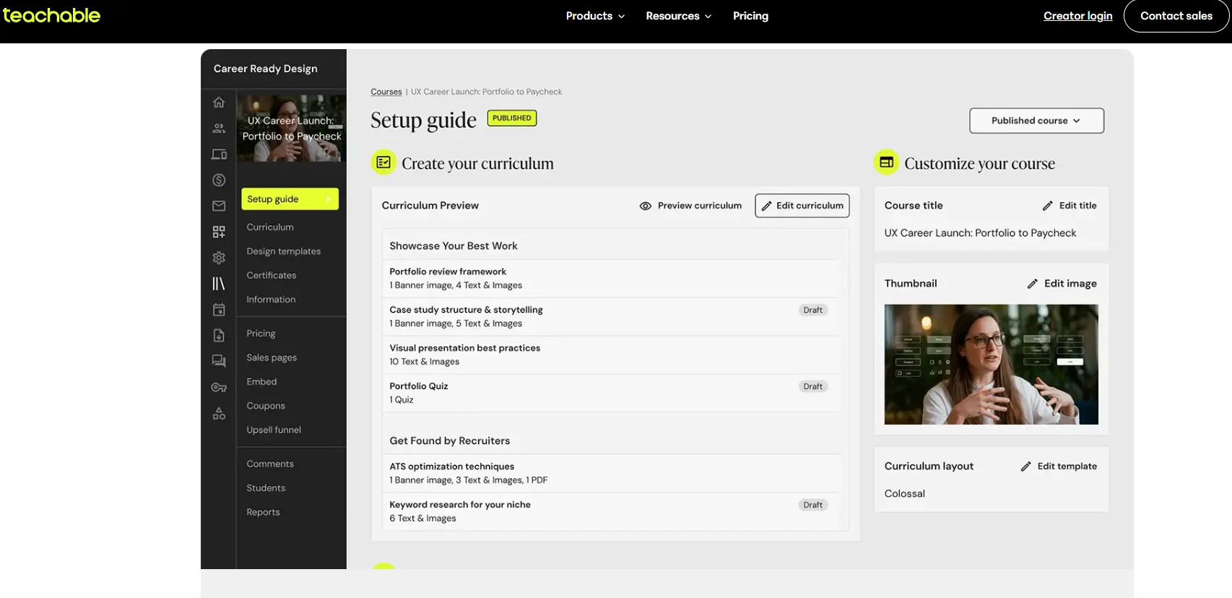Open the Published course dropdown

click(1036, 121)
